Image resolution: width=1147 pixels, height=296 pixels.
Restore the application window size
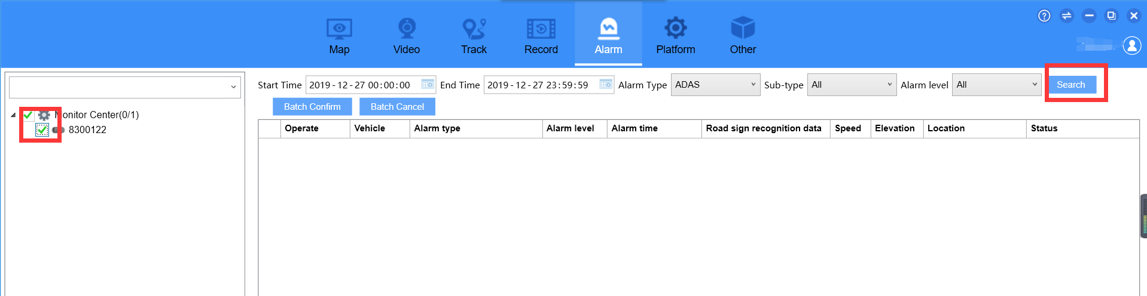1111,16
